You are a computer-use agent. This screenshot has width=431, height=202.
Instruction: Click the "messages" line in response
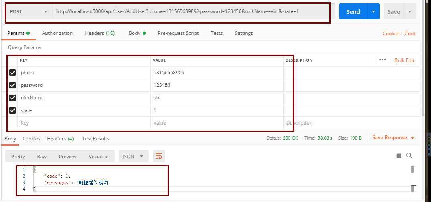77,183
